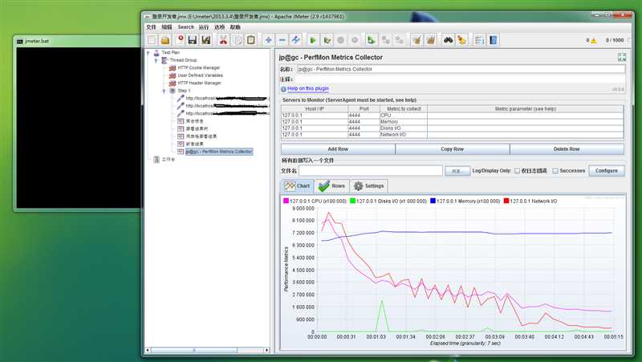The image size is (642, 362).
Task: Click the Shutdown threads toolbar icon
Action: (355, 40)
